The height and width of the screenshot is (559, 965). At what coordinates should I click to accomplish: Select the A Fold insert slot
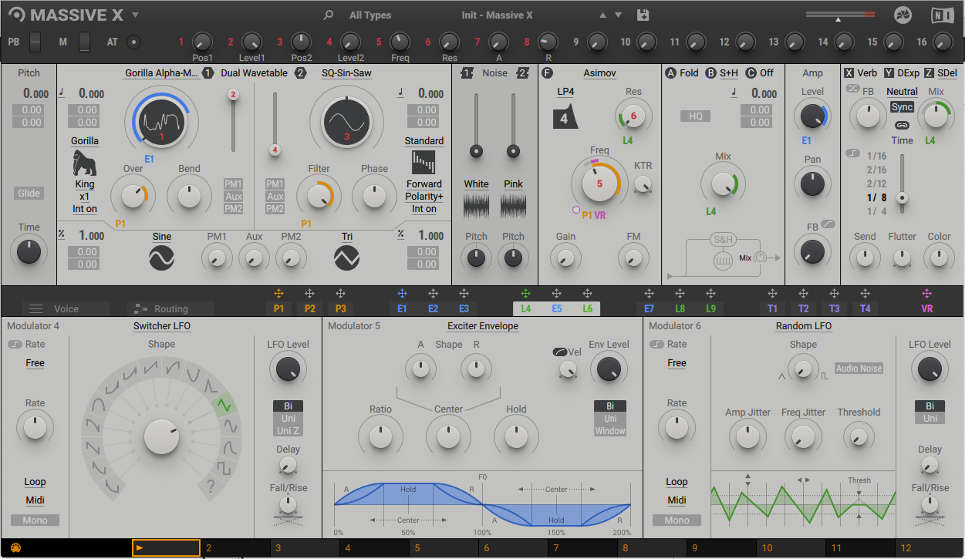pos(682,73)
